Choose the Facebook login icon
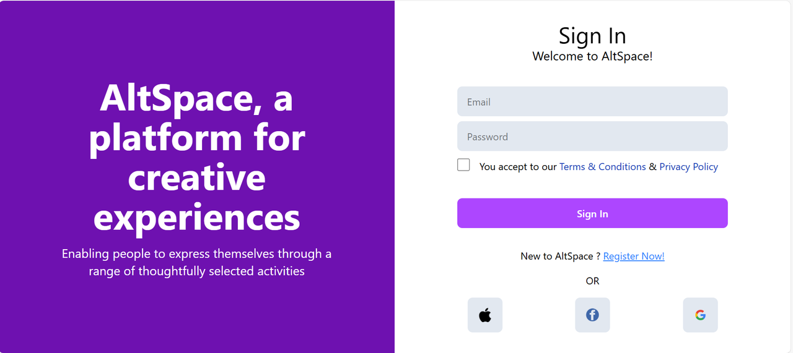Image resolution: width=793 pixels, height=353 pixels. click(592, 315)
